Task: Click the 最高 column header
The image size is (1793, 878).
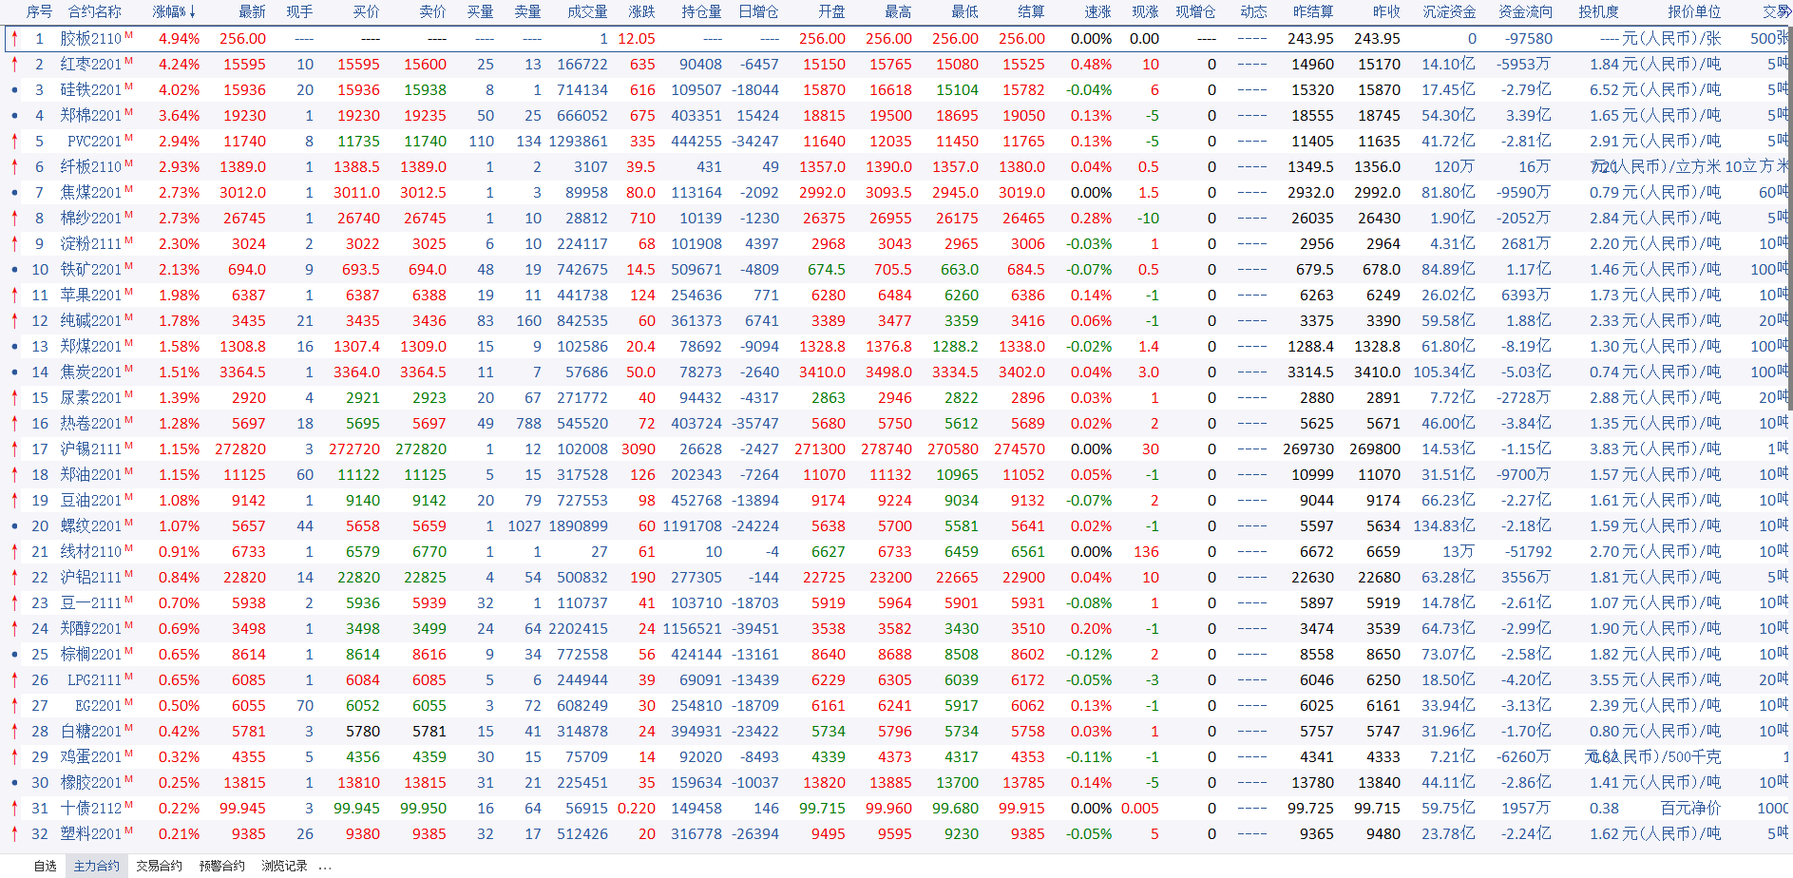Action: coord(898,12)
